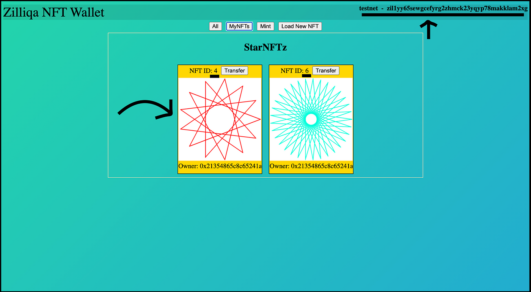Click the Owner address under NFT 6

[311, 166]
